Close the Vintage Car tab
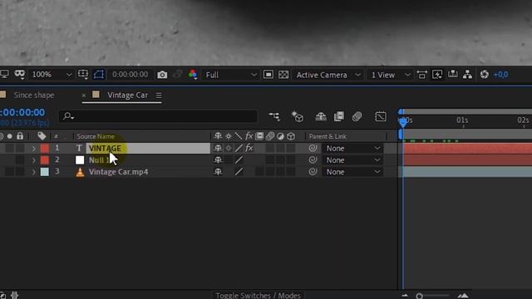 pyautogui.click(x=84, y=96)
